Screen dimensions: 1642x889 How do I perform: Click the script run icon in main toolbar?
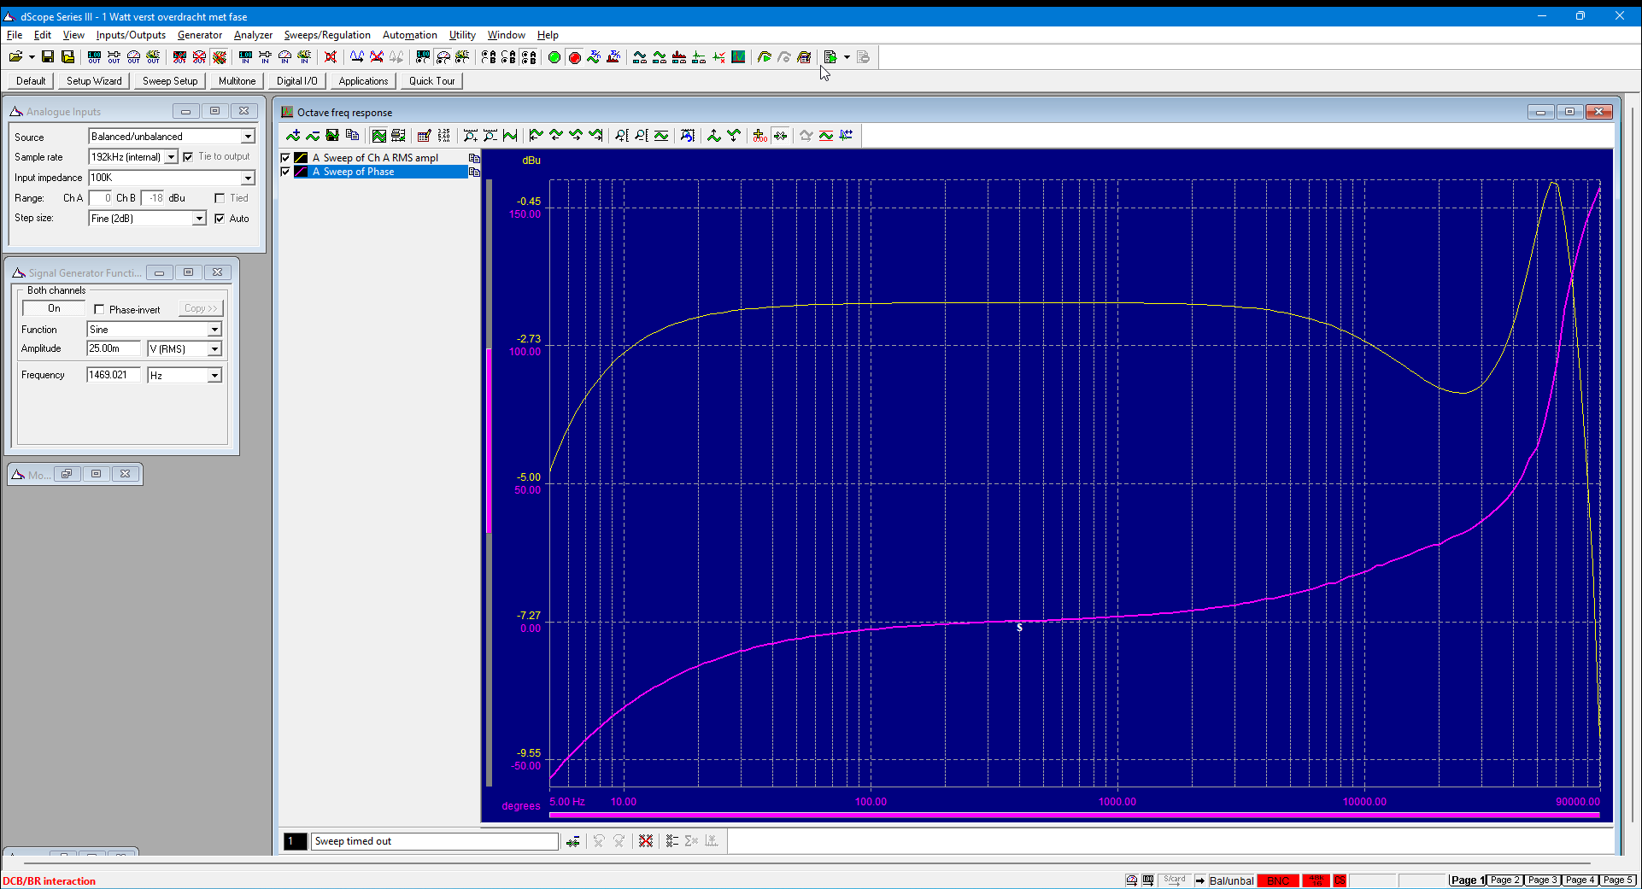pyautogui.click(x=830, y=57)
